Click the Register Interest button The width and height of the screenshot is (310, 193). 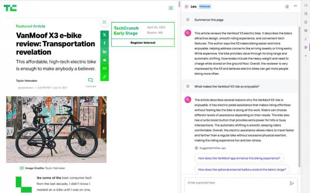(143, 43)
